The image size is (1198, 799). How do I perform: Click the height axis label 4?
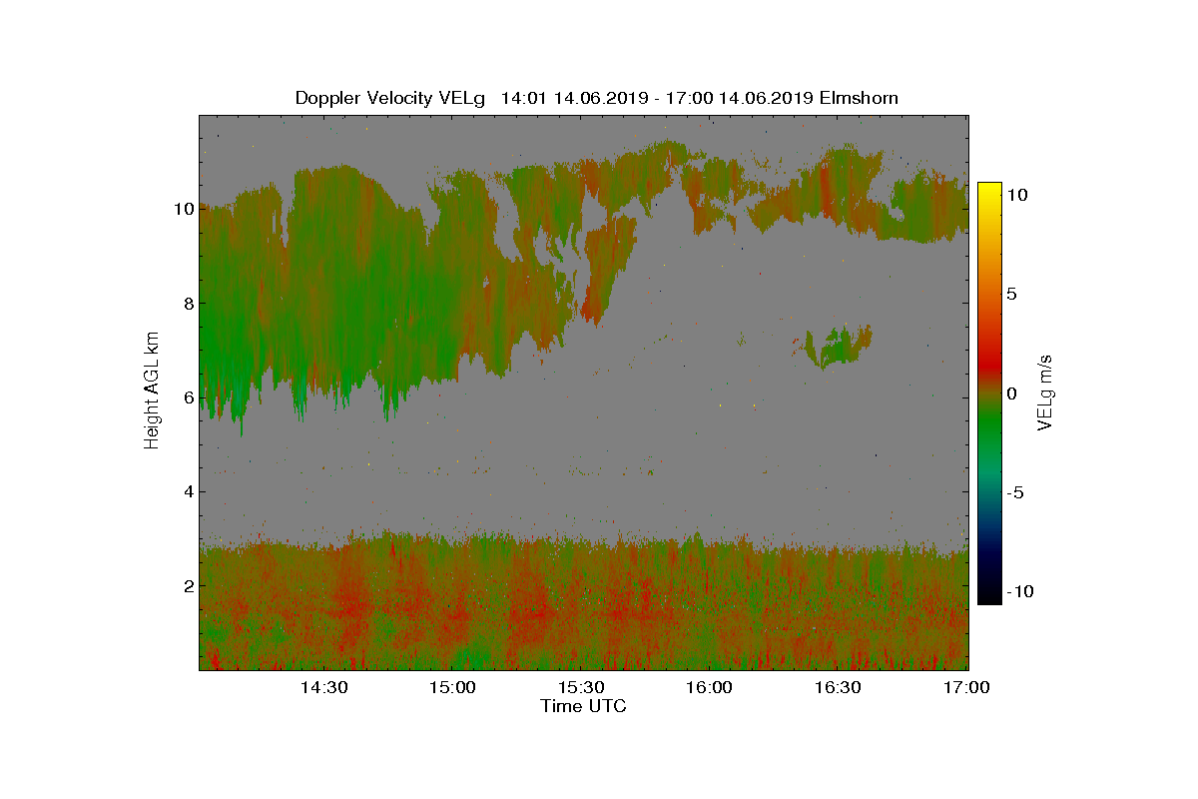coord(187,491)
